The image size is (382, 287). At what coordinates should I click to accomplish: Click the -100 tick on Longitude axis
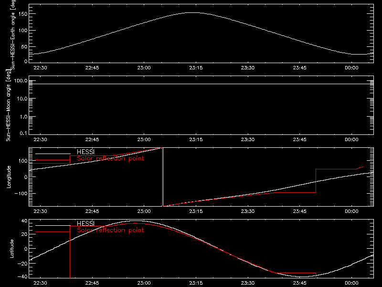click(x=21, y=193)
